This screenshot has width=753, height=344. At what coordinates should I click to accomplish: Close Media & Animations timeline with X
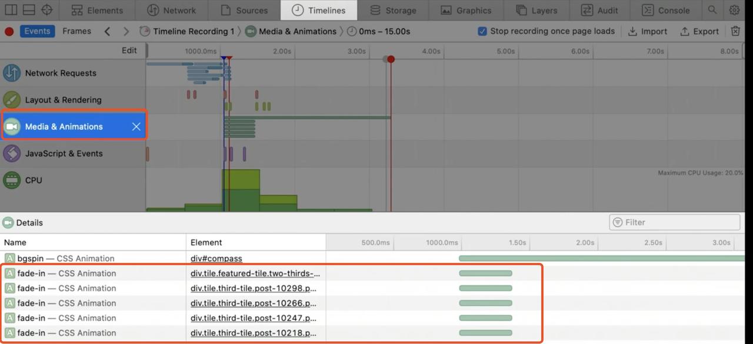(x=136, y=127)
